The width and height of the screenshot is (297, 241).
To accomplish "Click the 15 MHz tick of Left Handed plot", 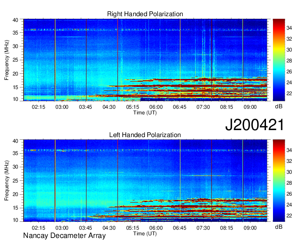I will pyautogui.click(x=15, y=208).
